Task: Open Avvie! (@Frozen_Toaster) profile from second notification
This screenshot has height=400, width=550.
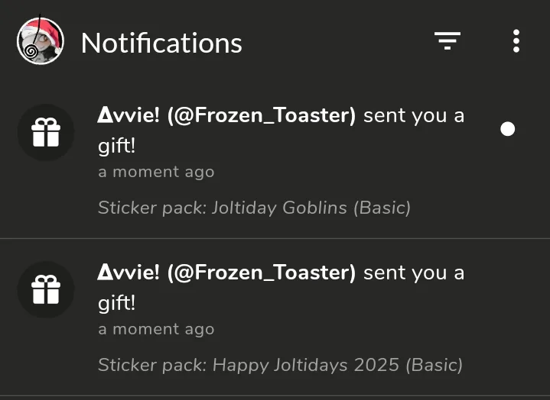Action: click(226, 273)
